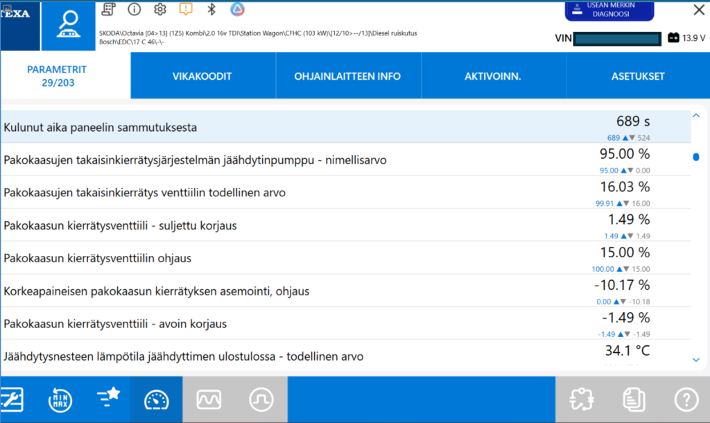Click the 34.1 °C value
The width and height of the screenshot is (710, 423).
click(627, 350)
